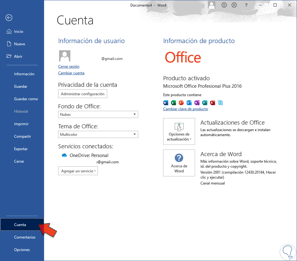The height and width of the screenshot is (261, 297).
Task: Click OneDrive: Personal service text
Action: pyautogui.click(x=89, y=155)
